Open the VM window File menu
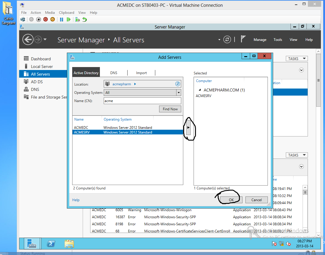325x255 pixels. pos(24,13)
